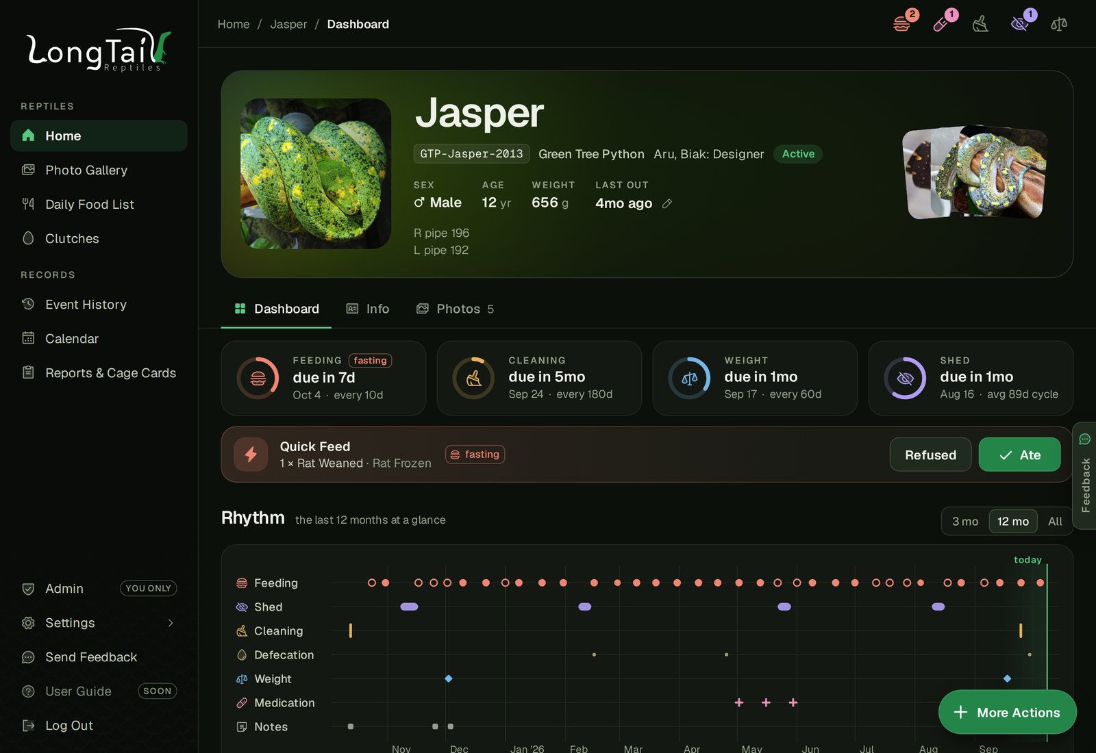Log Out from the sidebar
The height and width of the screenshot is (753, 1096).
pos(99,726)
